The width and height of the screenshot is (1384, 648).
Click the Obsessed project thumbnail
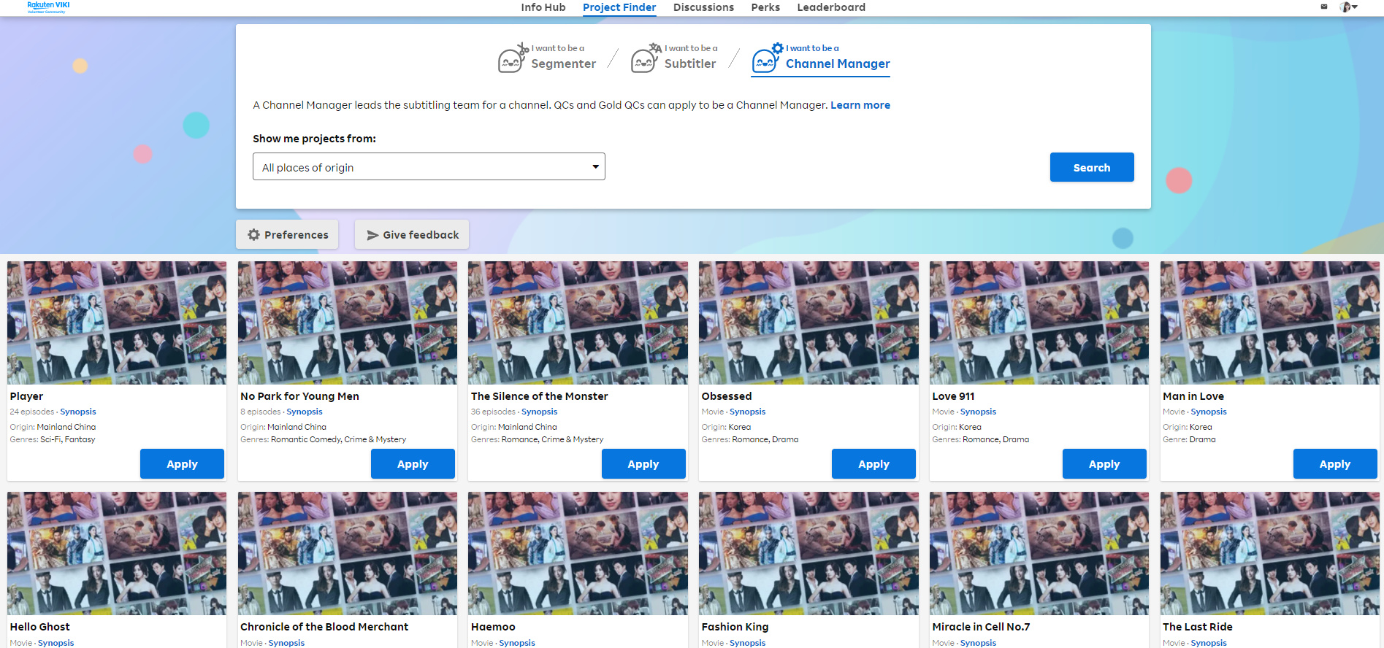(808, 323)
